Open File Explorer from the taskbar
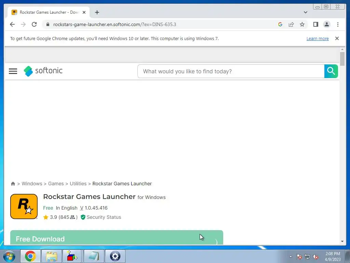This screenshot has width=350, height=263. (52, 256)
